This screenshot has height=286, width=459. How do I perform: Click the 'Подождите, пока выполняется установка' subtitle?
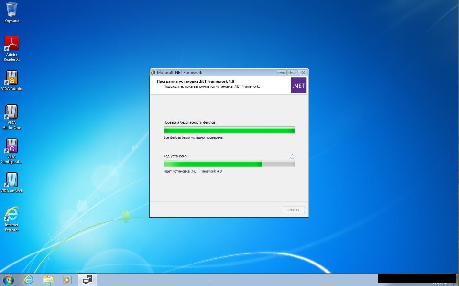pos(212,87)
